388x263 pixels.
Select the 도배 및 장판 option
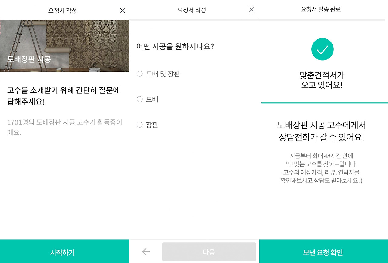pyautogui.click(x=158, y=74)
